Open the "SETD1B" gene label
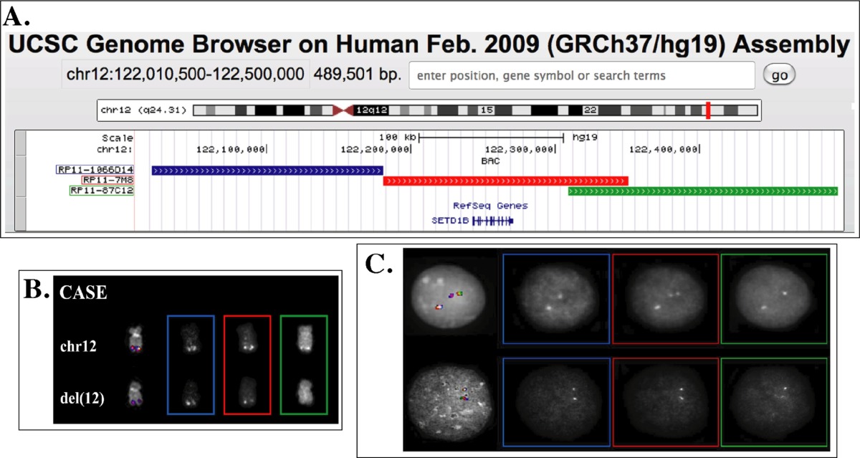 coord(450,221)
